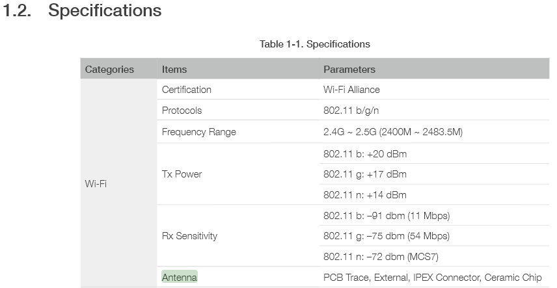This screenshot has height=288, width=557.
Task: Click the "802.11 g: +17 dBm" entry
Action: click(x=365, y=174)
